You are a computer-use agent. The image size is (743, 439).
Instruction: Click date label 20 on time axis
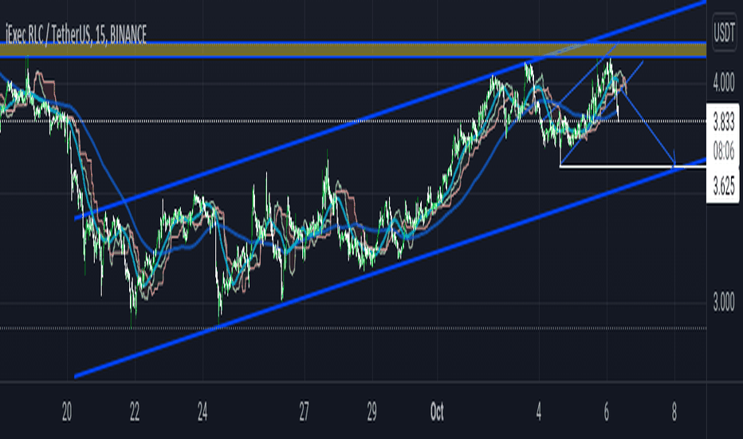[67, 412]
